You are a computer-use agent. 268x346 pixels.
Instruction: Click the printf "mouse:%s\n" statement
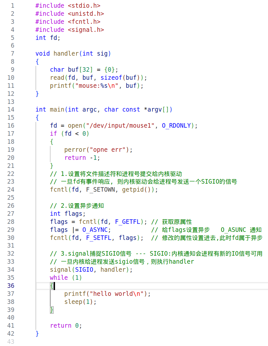pyautogui.click(x=97, y=86)
